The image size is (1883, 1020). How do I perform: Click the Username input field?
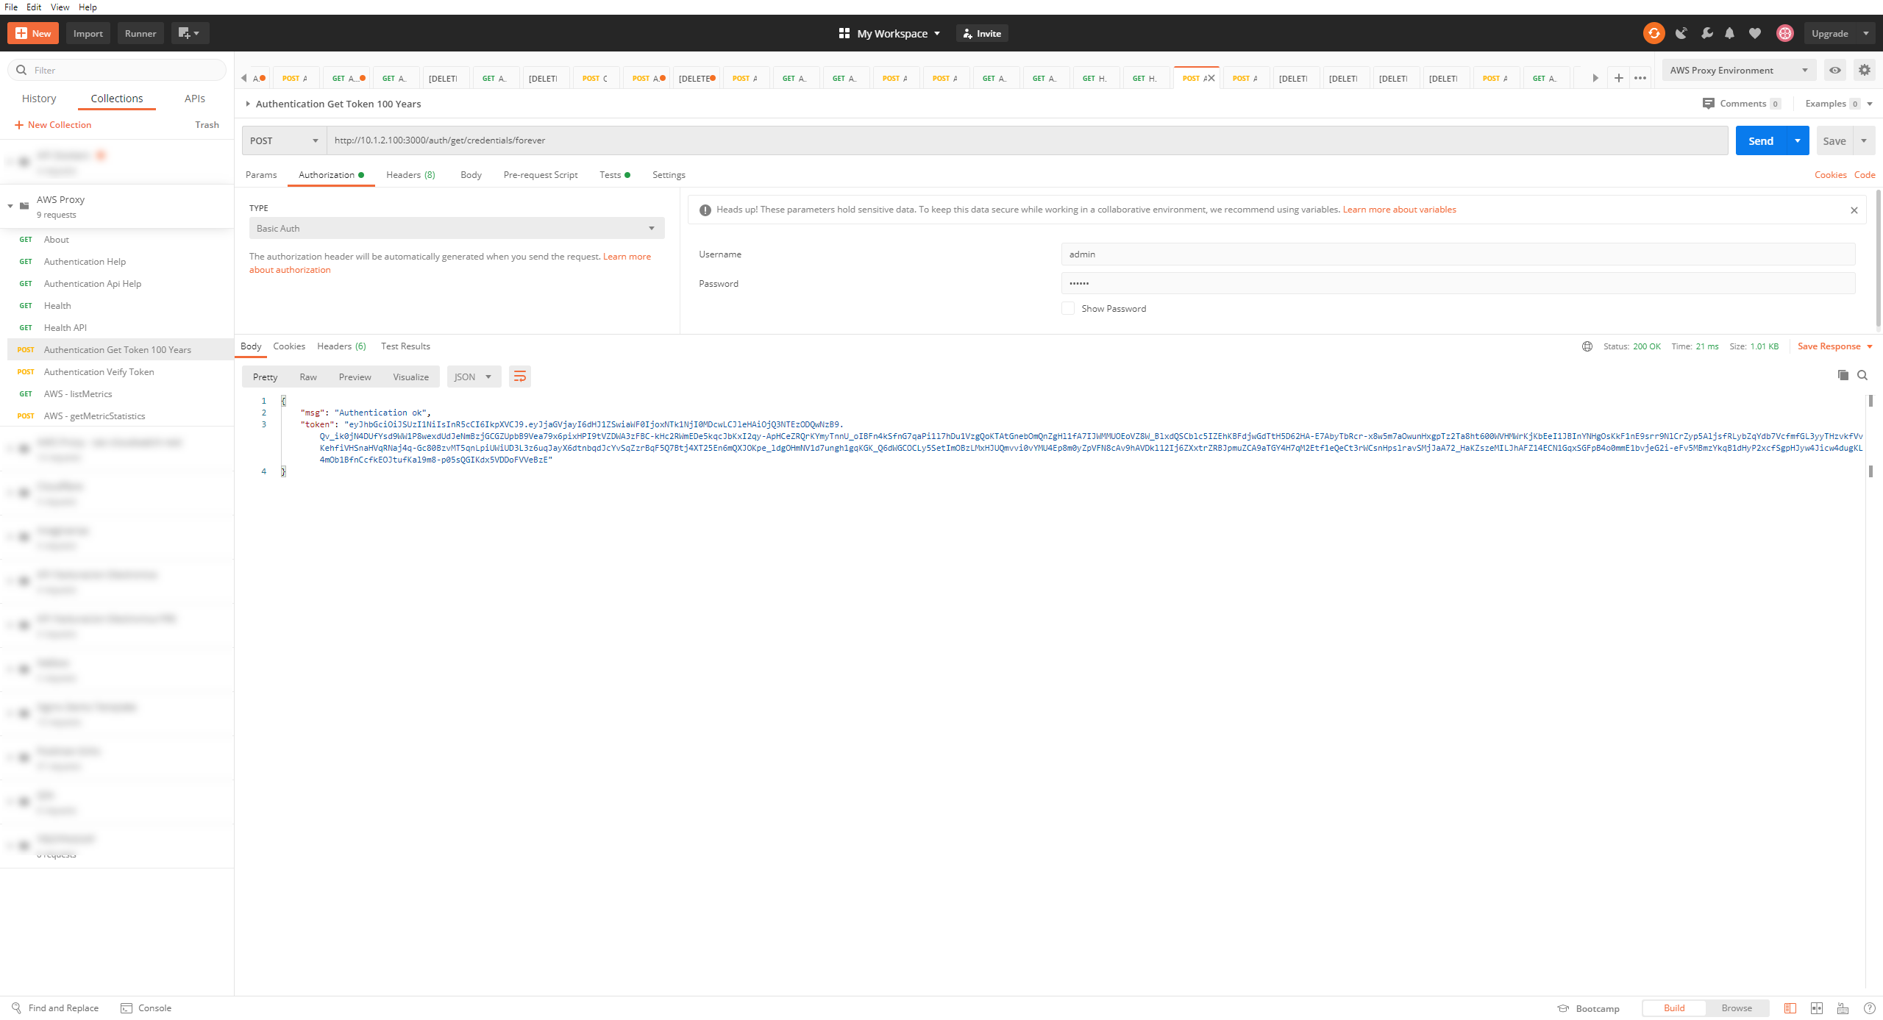[1457, 254]
